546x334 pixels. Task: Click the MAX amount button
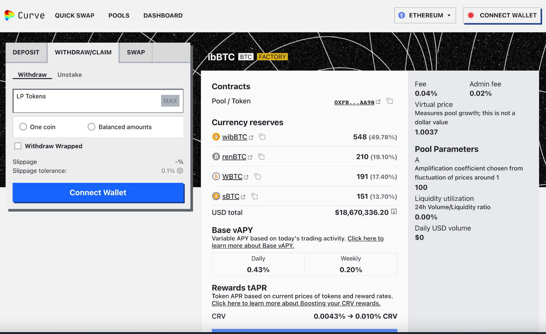click(x=170, y=101)
